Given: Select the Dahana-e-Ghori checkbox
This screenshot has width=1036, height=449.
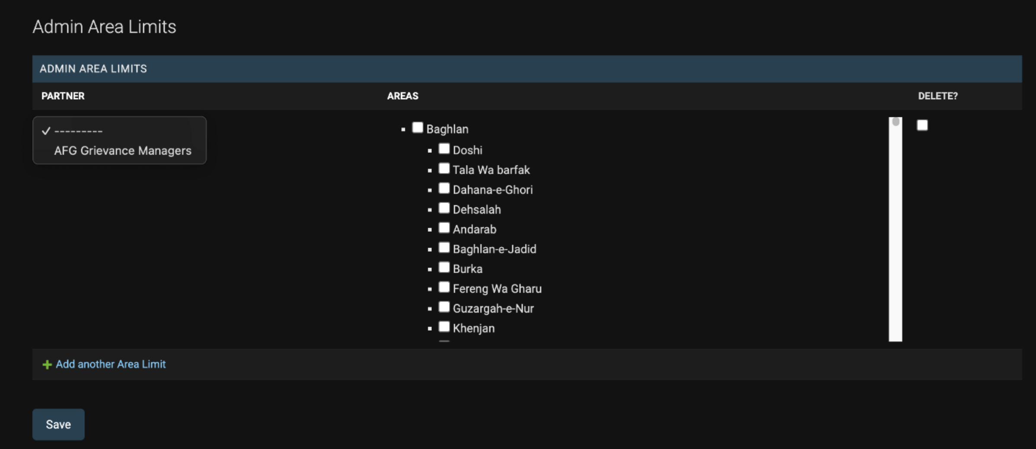Looking at the screenshot, I should pyautogui.click(x=444, y=188).
